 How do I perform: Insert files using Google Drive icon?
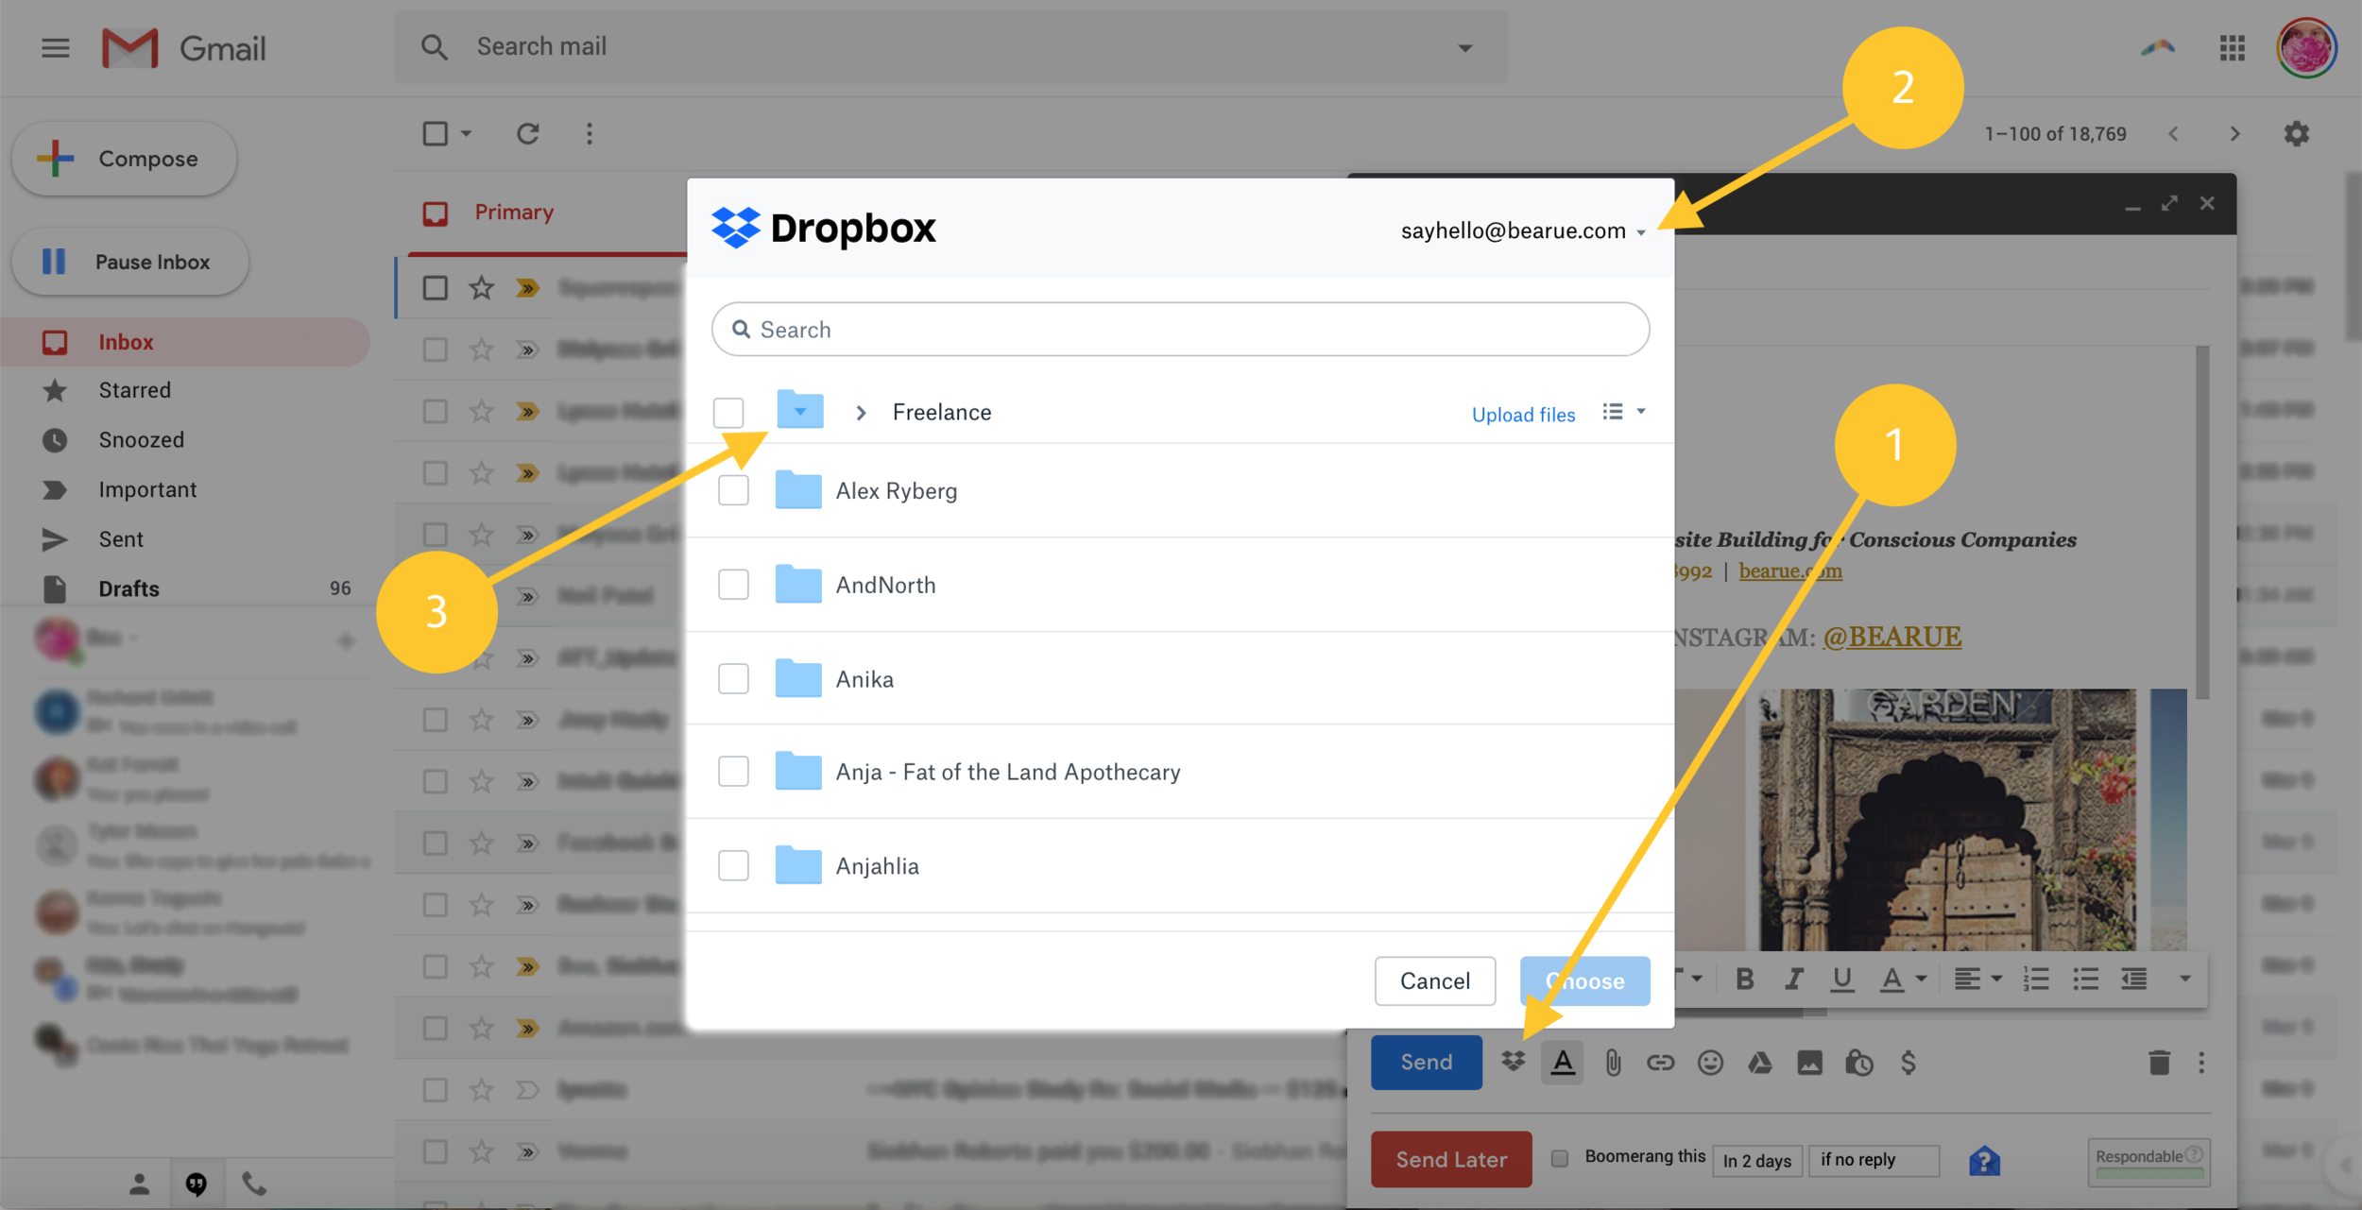[x=1759, y=1063]
